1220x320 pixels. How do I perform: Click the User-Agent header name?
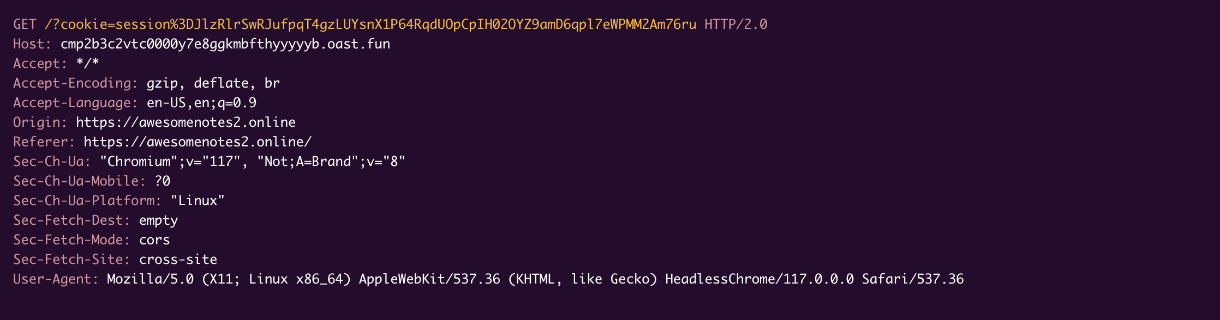pos(56,279)
